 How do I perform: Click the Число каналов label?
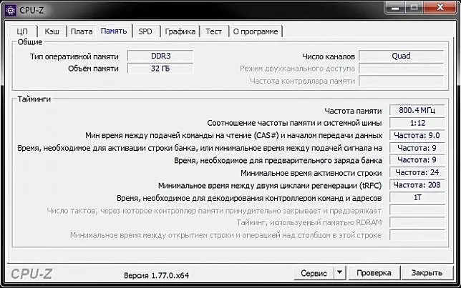tap(329, 56)
